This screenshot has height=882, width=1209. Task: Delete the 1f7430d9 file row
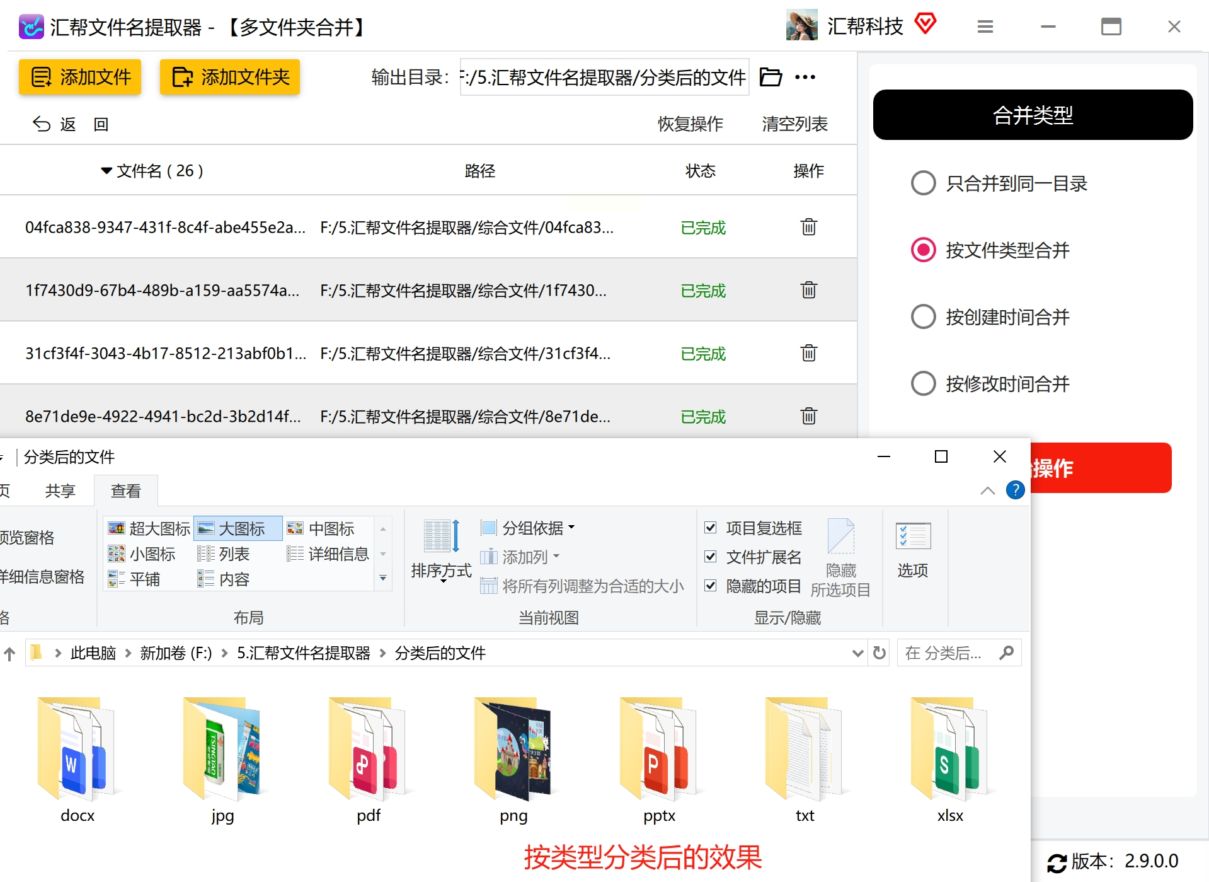click(809, 290)
